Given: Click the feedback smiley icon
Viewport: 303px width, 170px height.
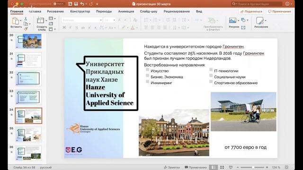Looking at the screenshot, I should click(287, 4).
